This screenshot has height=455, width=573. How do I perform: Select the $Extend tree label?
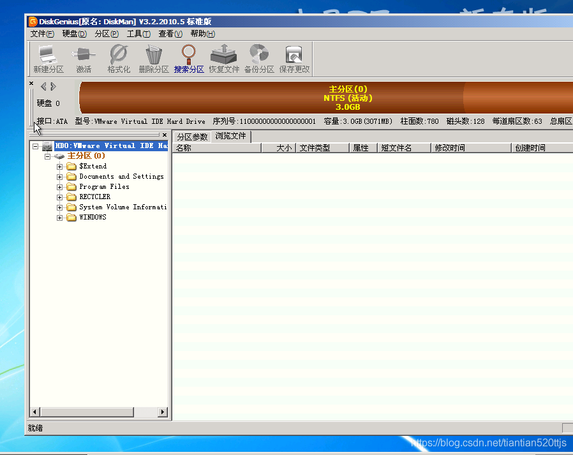pos(93,167)
